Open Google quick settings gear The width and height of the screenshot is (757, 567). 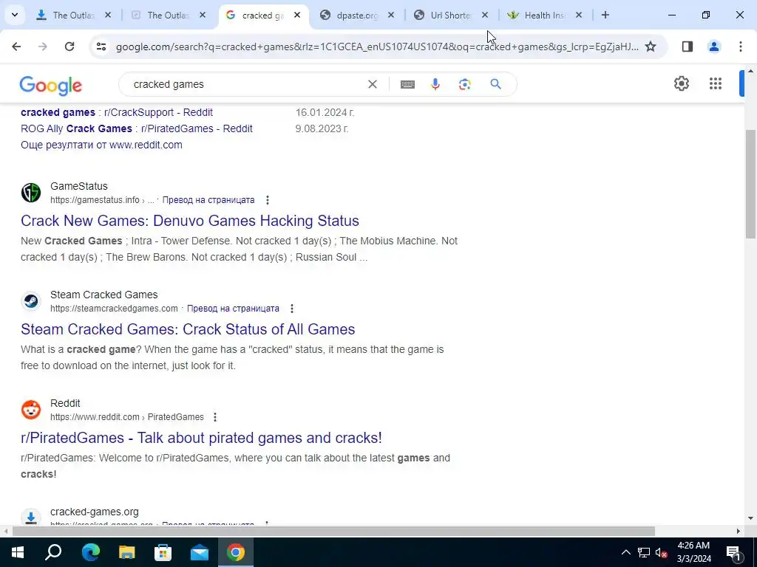pos(681,83)
